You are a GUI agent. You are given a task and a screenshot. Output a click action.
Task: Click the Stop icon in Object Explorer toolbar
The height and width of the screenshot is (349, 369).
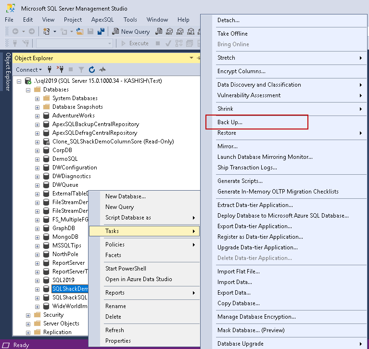[71, 69]
